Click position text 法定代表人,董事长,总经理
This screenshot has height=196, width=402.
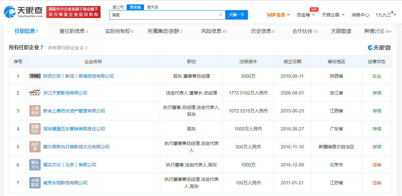[x=192, y=93]
